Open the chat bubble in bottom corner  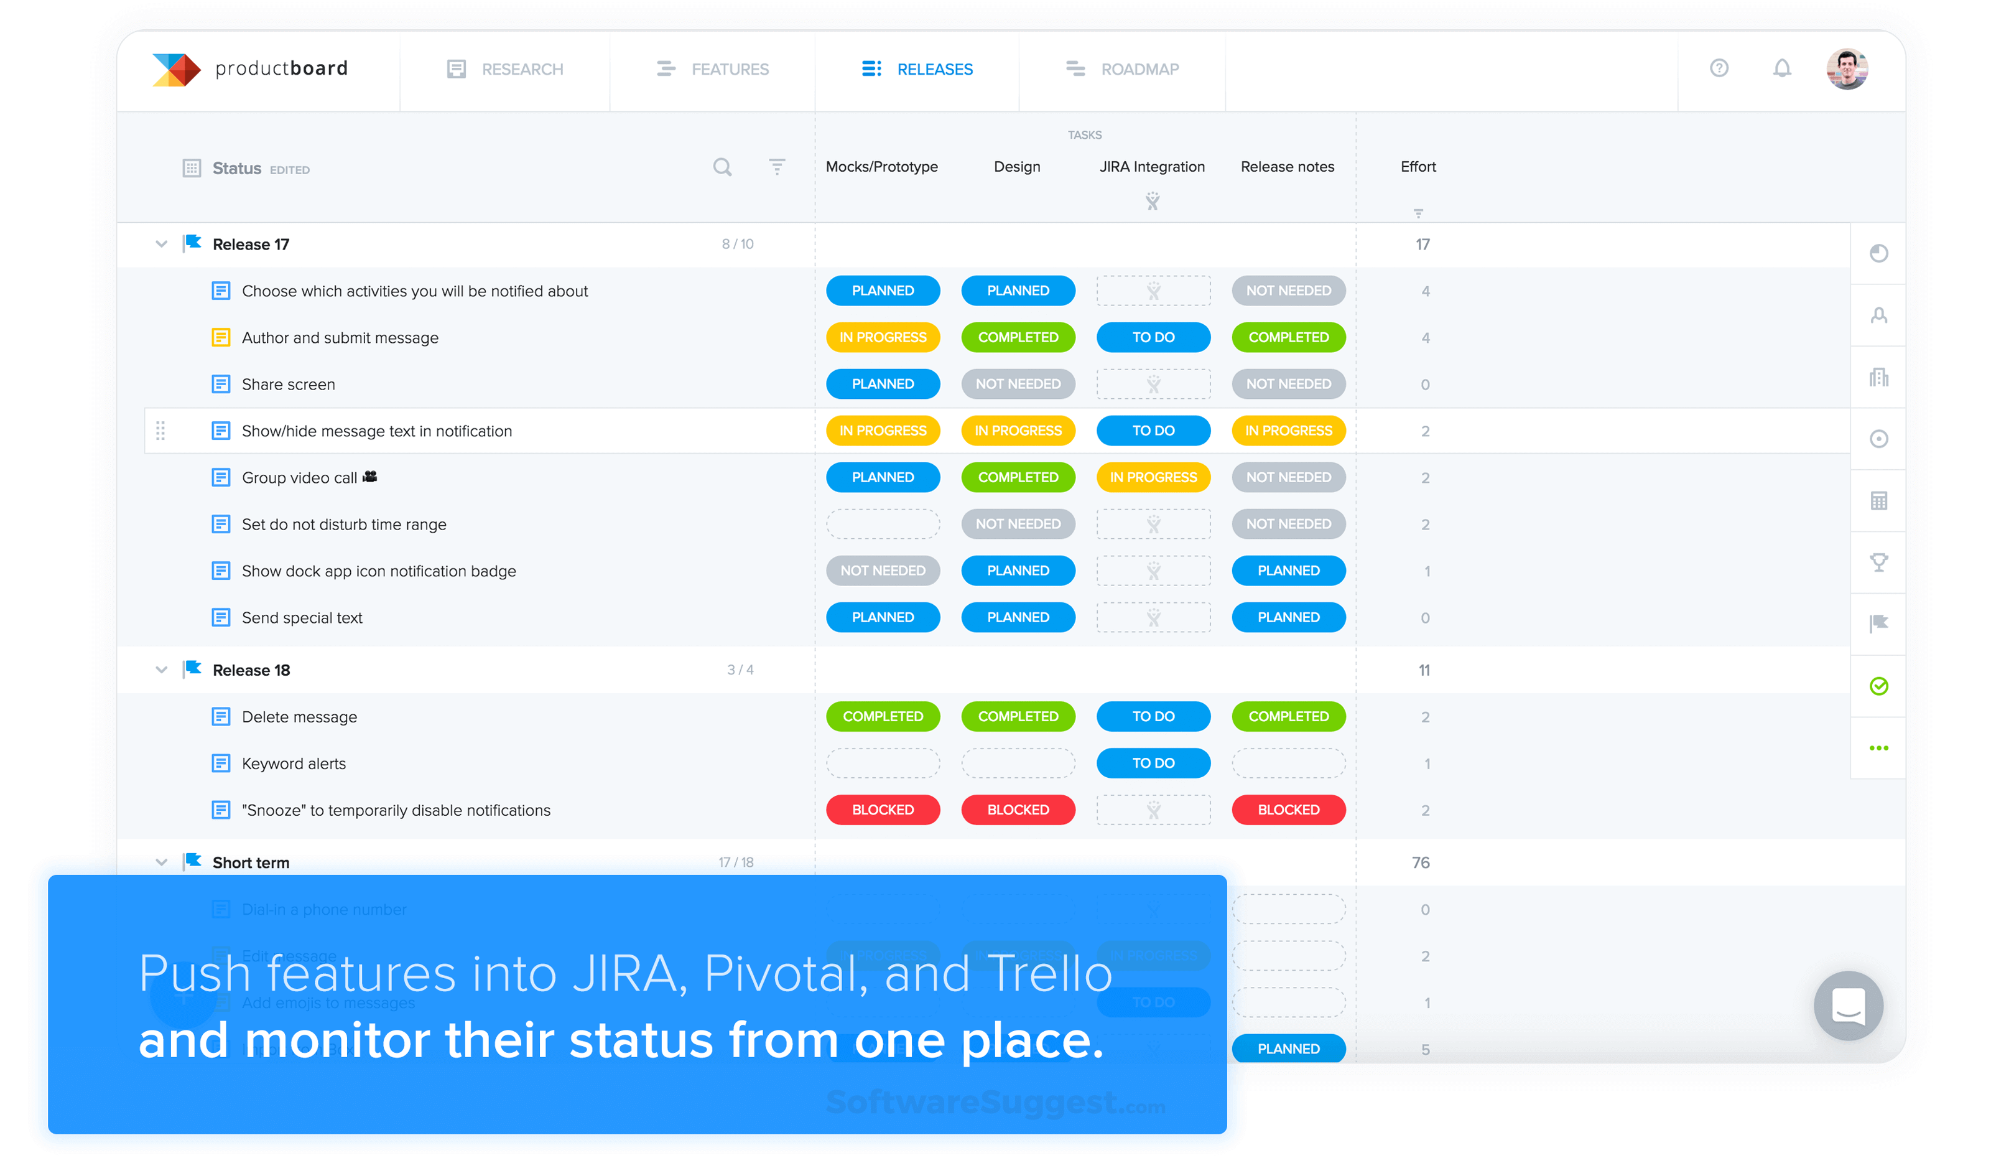pos(1847,1006)
